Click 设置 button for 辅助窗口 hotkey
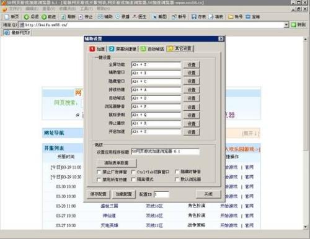The image size is (310, 239). point(192,73)
